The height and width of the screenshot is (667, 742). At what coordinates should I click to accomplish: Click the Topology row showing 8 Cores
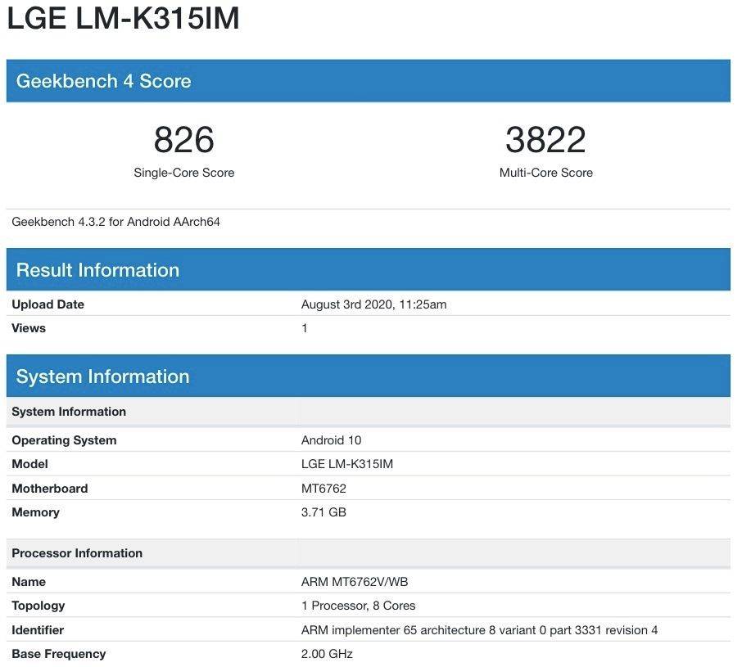coord(357,606)
